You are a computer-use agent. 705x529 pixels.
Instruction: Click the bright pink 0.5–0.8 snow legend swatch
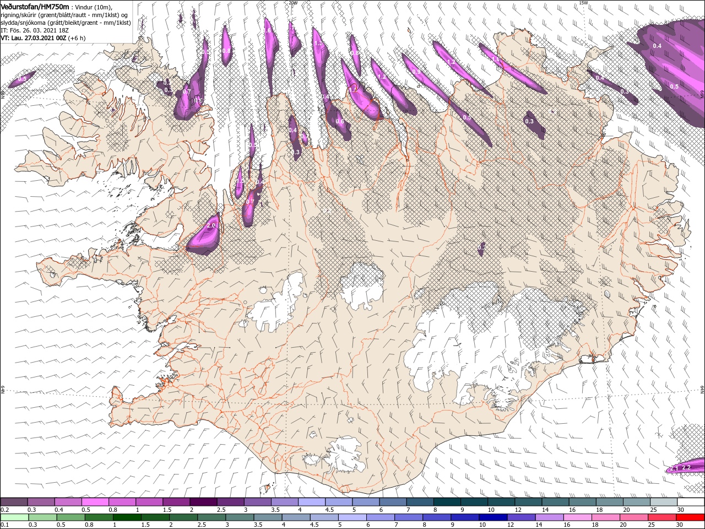(95, 502)
